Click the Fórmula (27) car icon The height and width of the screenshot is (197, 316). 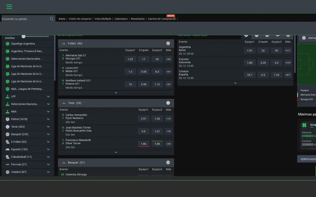[8, 164]
